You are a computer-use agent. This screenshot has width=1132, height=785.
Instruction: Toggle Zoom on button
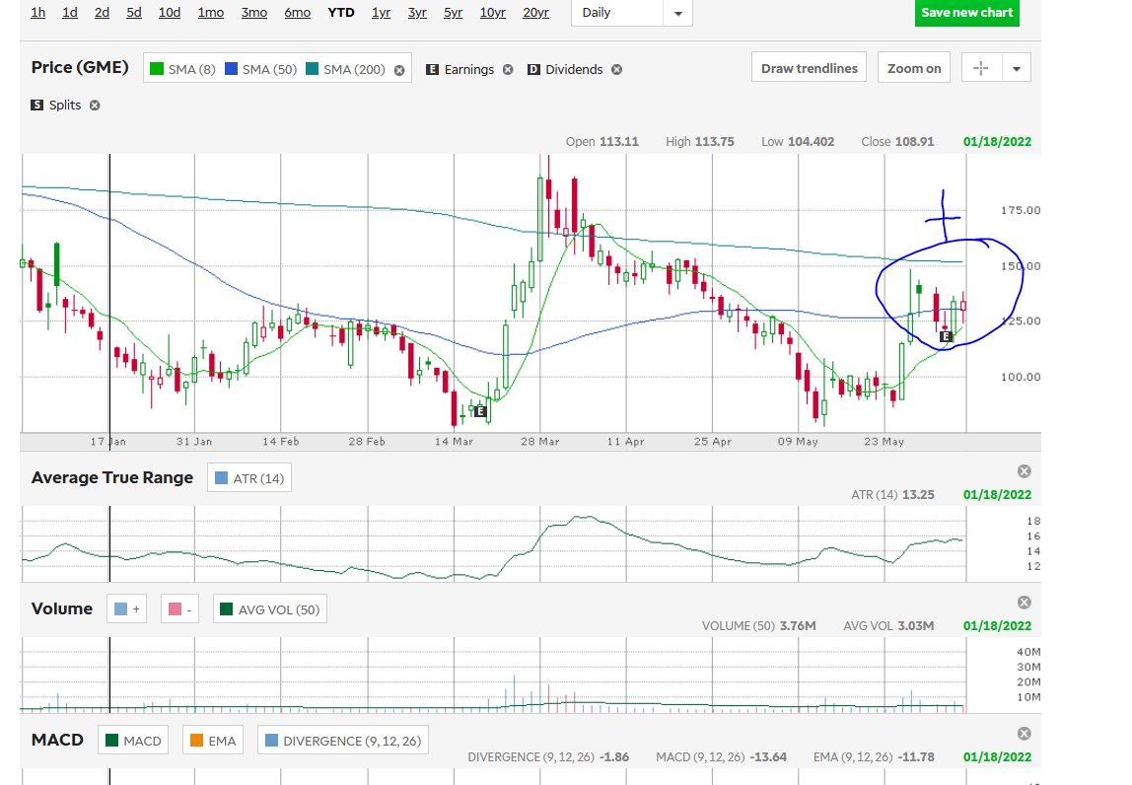coord(914,68)
